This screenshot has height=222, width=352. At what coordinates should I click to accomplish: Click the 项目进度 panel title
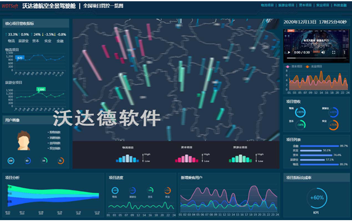116,178
